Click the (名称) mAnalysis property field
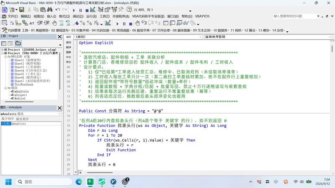The image size is (335, 188). [31, 124]
